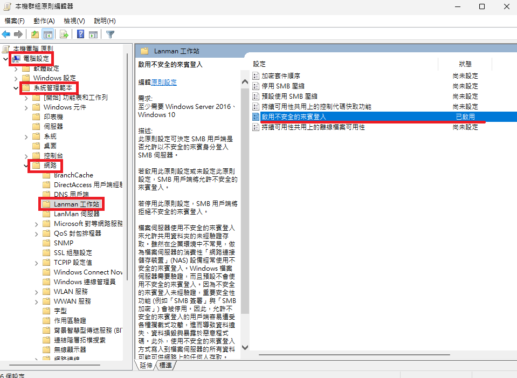This screenshot has width=517, height=378.
Task: Click the Export List toolbar icon
Action: (x=64, y=35)
